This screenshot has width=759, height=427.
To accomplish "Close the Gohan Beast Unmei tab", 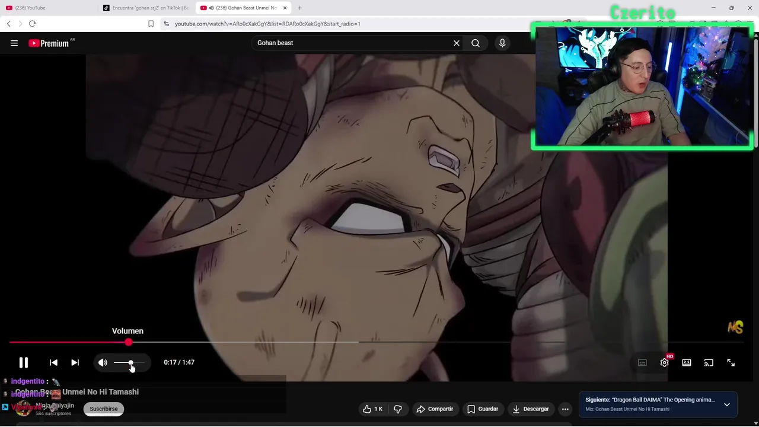I will [285, 8].
